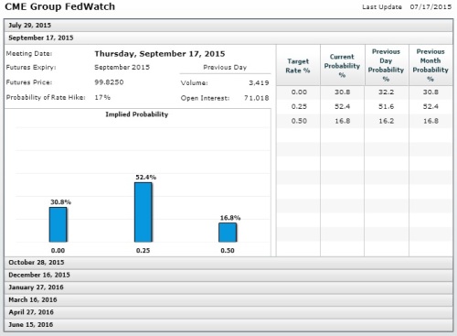Viewport: 457px width, 336px height.
Task: Select the Previous Day Probability % header
Action: (x=386, y=65)
